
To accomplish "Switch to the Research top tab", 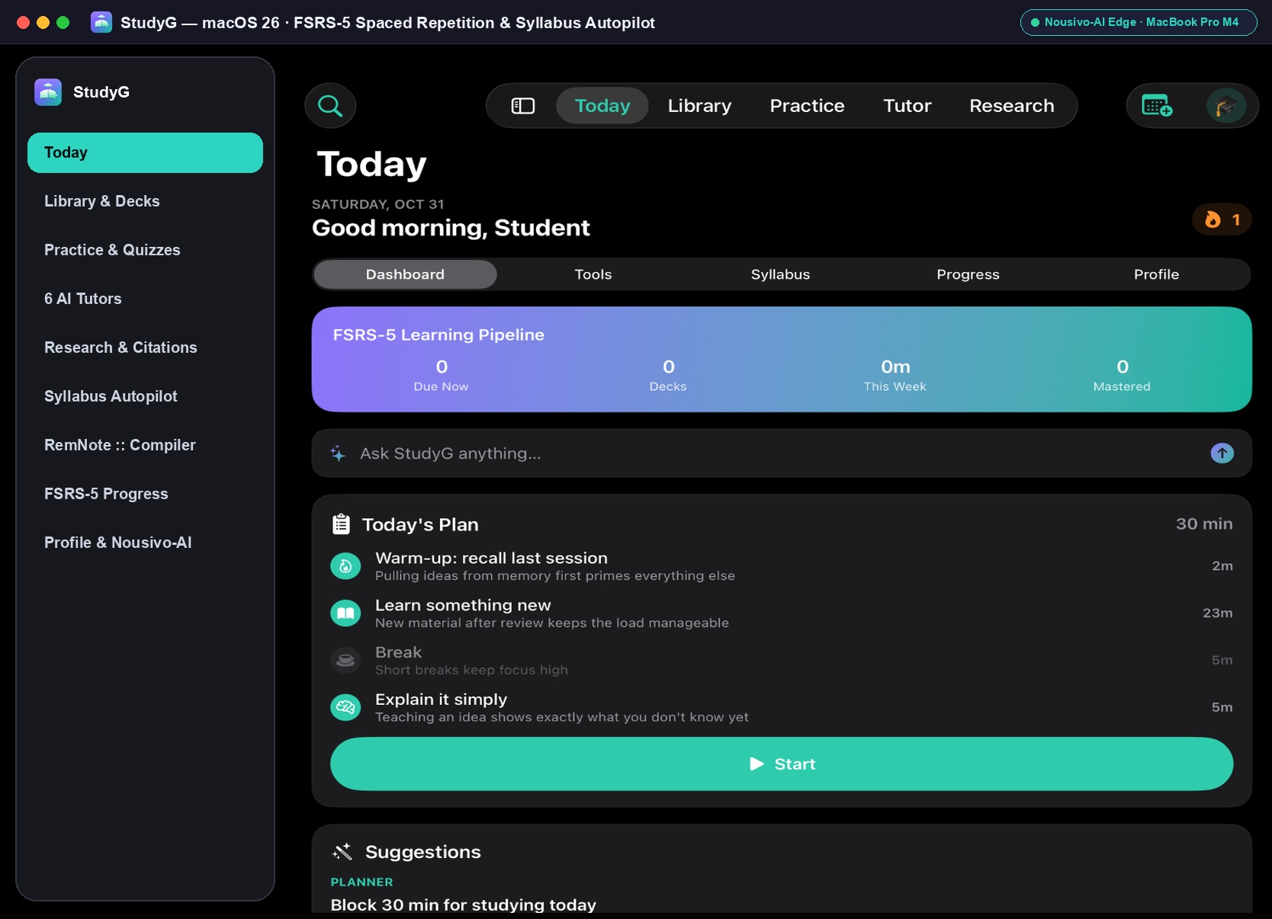I will point(1011,106).
